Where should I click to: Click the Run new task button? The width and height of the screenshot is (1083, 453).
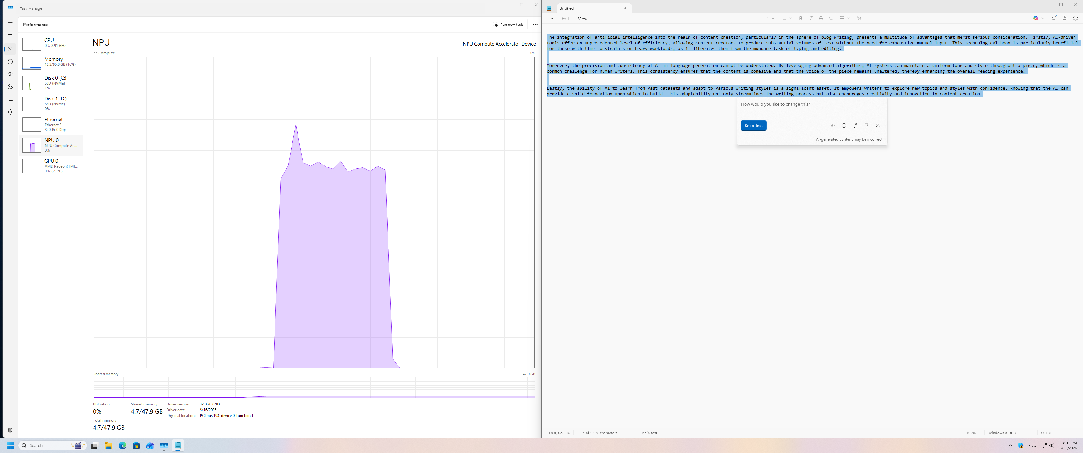pos(508,24)
